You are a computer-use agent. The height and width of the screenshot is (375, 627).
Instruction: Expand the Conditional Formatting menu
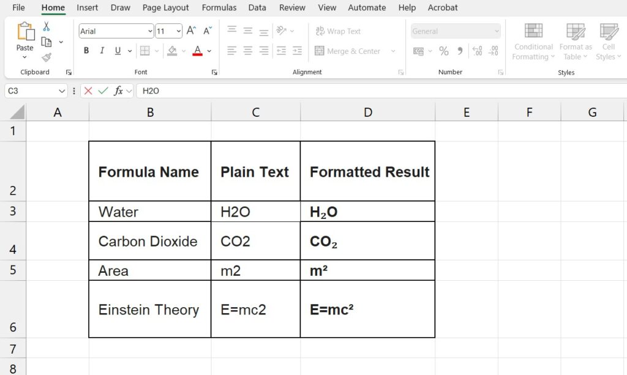[x=533, y=42]
